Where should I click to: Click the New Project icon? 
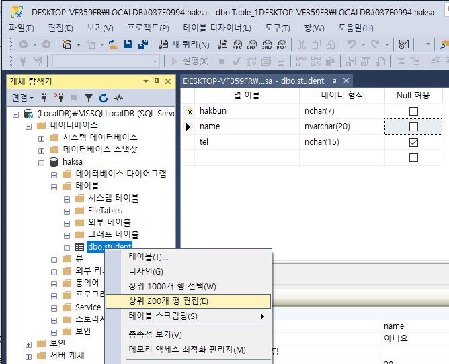coord(67,44)
